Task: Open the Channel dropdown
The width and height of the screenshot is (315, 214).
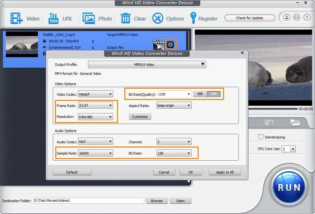Action: pyautogui.click(x=174, y=141)
